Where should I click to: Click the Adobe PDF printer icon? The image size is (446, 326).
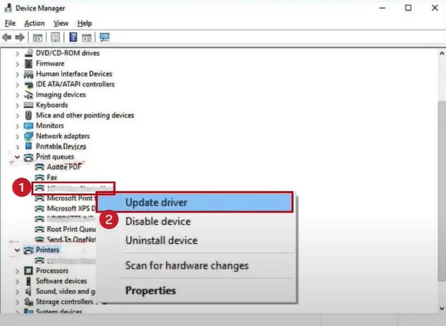click(x=39, y=167)
